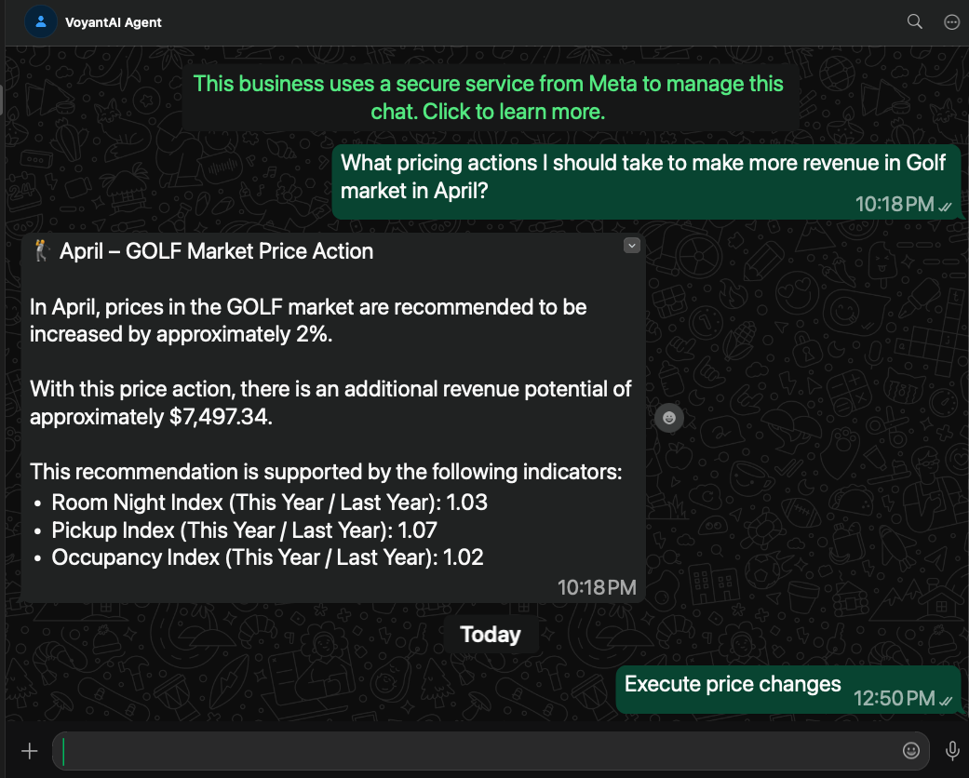
Task: Click read receipt ticks on pricing actions question
Action: coord(946,207)
